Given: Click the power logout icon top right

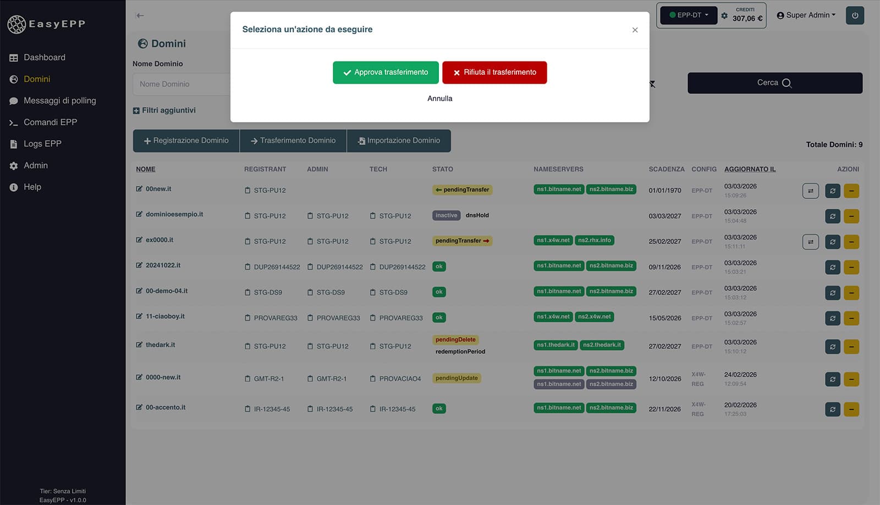Looking at the screenshot, I should tap(855, 15).
